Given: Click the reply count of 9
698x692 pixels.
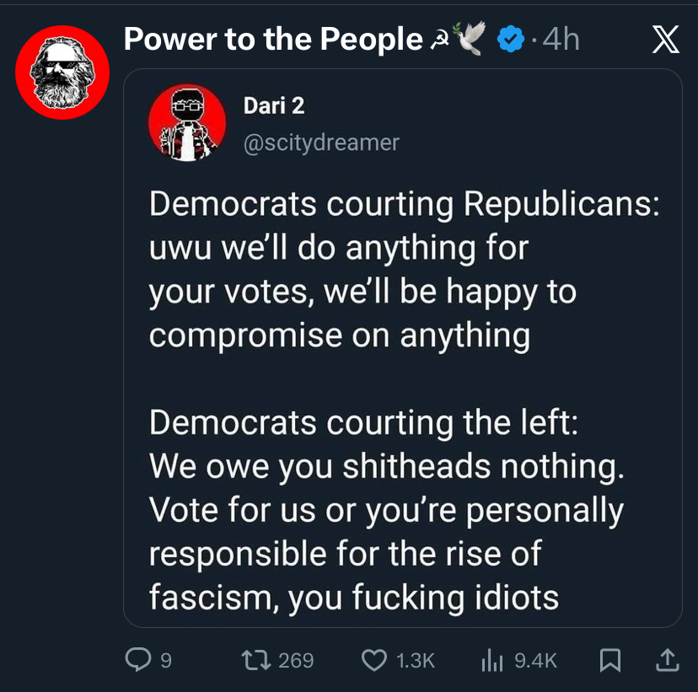Looking at the screenshot, I should click(165, 660).
